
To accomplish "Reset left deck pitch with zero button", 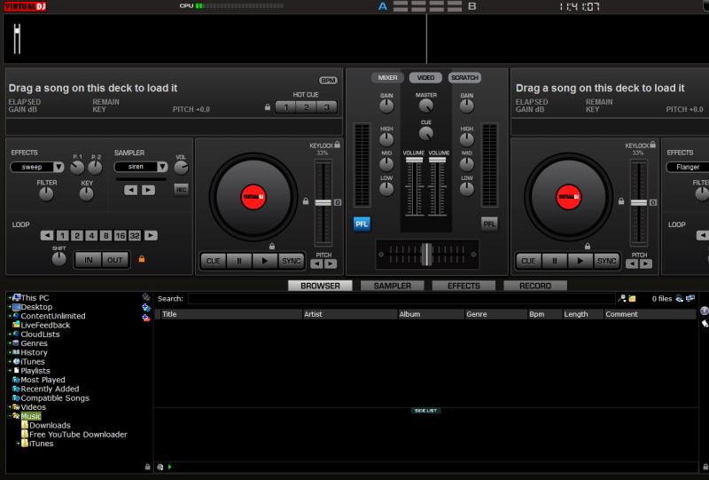I will click(338, 202).
